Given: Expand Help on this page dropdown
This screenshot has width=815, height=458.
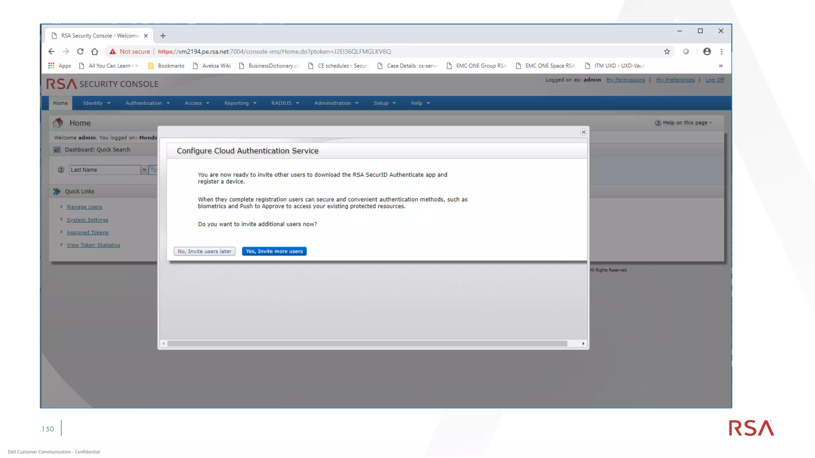Looking at the screenshot, I should (683, 123).
